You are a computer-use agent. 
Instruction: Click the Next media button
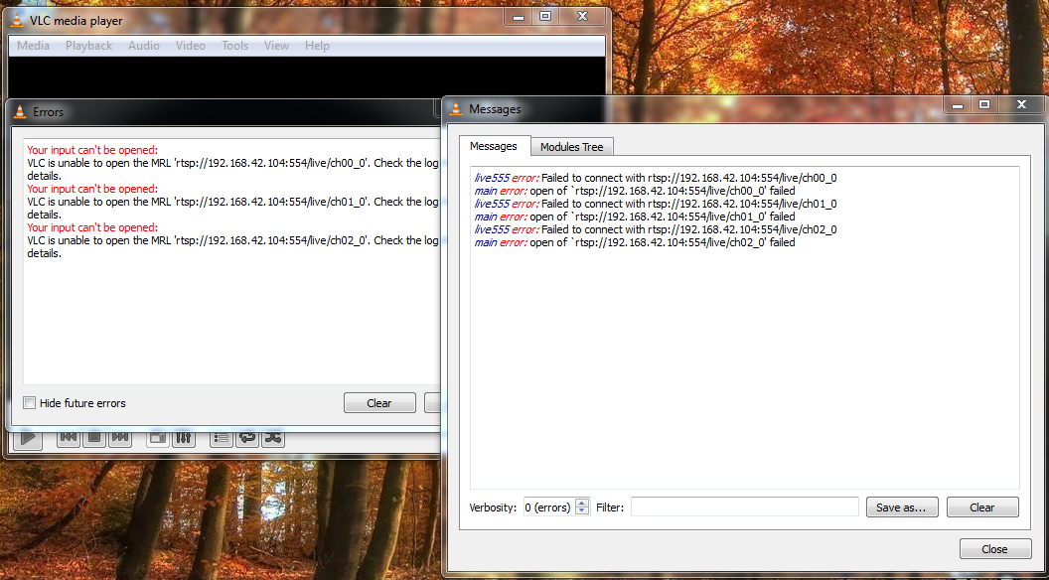point(120,437)
